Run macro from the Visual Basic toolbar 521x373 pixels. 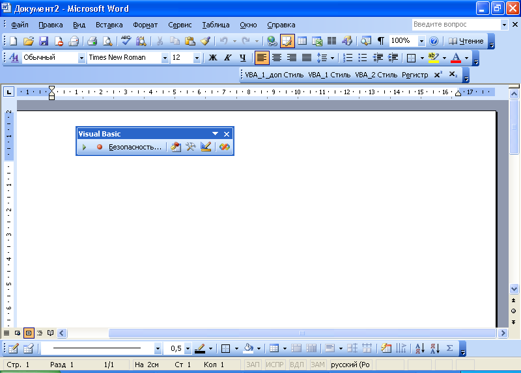tap(84, 147)
